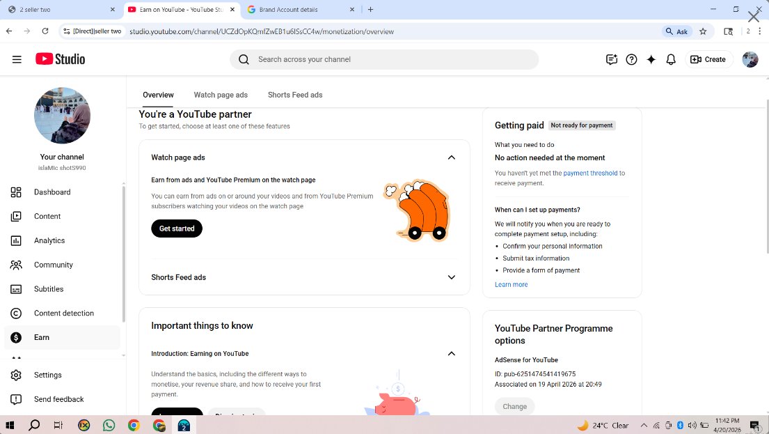Open the Help question mark icon
769x434 pixels.
click(631, 59)
